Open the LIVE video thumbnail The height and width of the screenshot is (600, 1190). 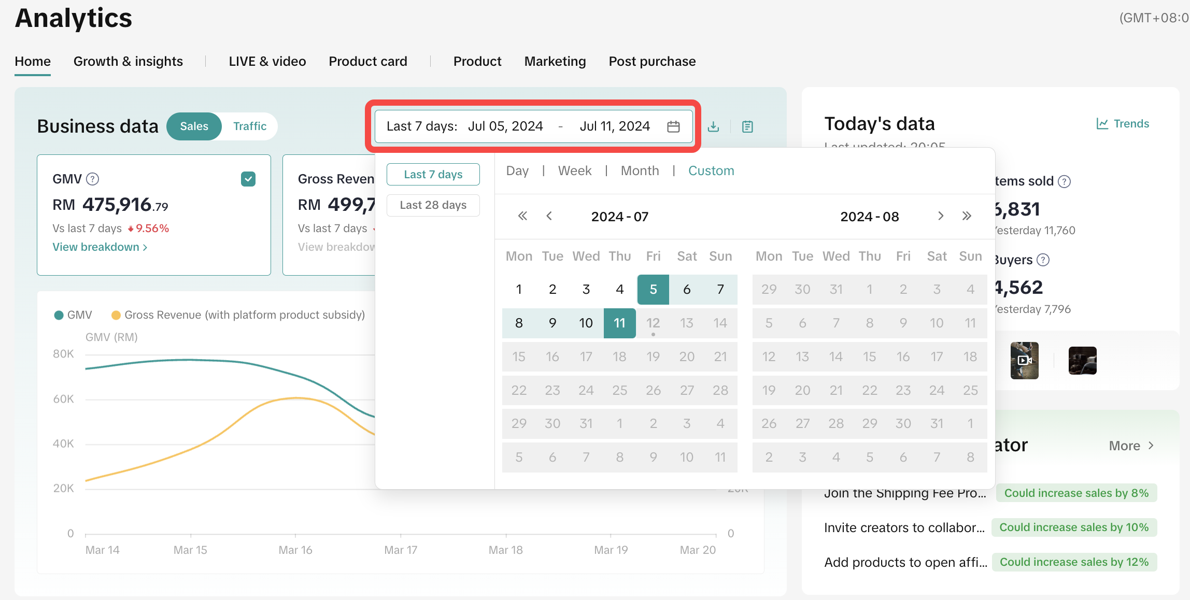pos(1024,360)
